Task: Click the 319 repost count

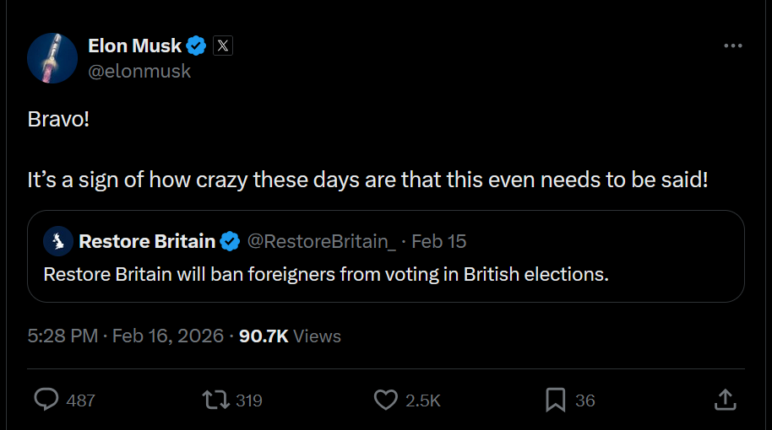Action: (x=248, y=400)
